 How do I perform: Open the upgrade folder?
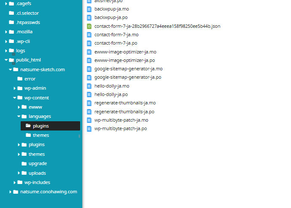pos(34,163)
